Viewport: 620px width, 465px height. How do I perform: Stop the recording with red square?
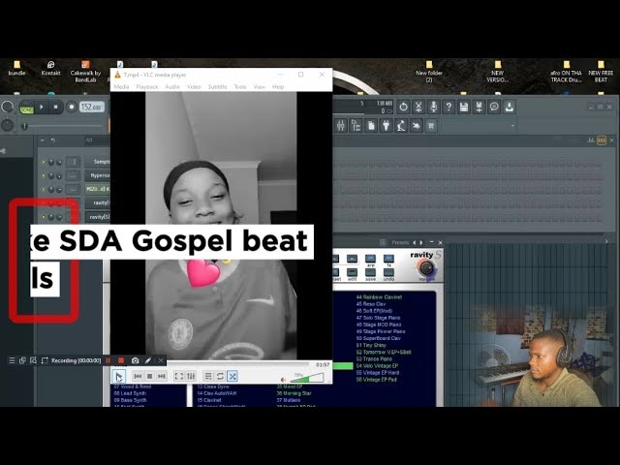(121, 360)
